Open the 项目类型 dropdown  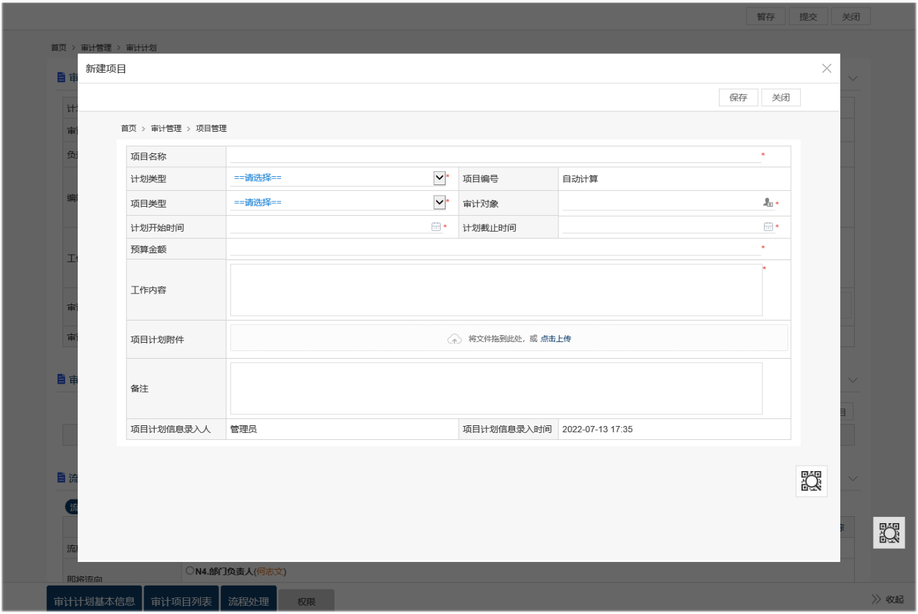tap(439, 202)
